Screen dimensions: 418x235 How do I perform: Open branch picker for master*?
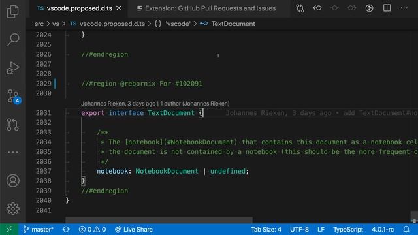[x=39, y=229]
